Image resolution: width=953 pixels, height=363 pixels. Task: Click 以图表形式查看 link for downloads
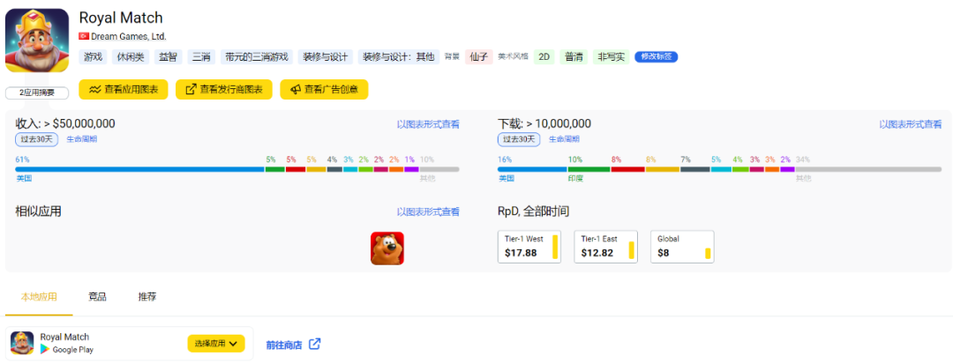[x=911, y=124]
